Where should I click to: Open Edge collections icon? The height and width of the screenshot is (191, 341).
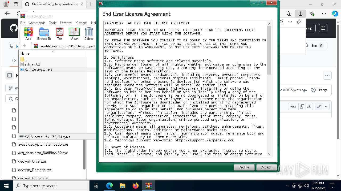pyautogui.click(x=289, y=14)
